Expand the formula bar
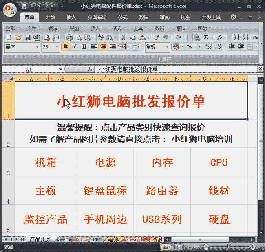The height and width of the screenshot is (252, 265). point(260,69)
